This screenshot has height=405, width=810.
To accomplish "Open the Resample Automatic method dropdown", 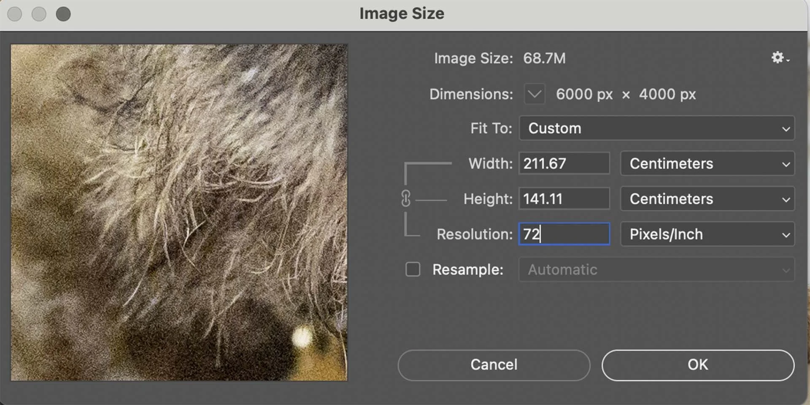I will [x=656, y=269].
